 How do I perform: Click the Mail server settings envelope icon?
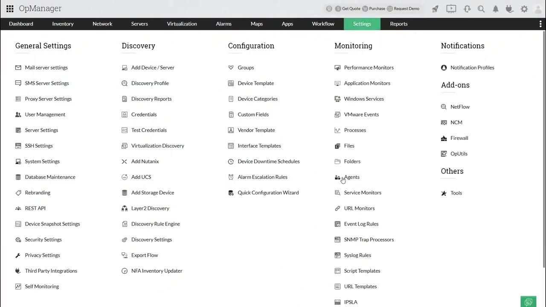click(x=18, y=67)
